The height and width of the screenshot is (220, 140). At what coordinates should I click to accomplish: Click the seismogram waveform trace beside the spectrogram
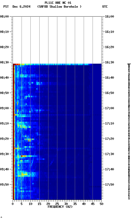[129, 132]
